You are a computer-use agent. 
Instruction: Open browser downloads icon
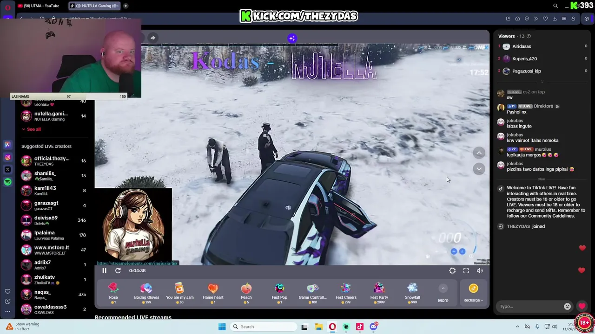pos(555,19)
